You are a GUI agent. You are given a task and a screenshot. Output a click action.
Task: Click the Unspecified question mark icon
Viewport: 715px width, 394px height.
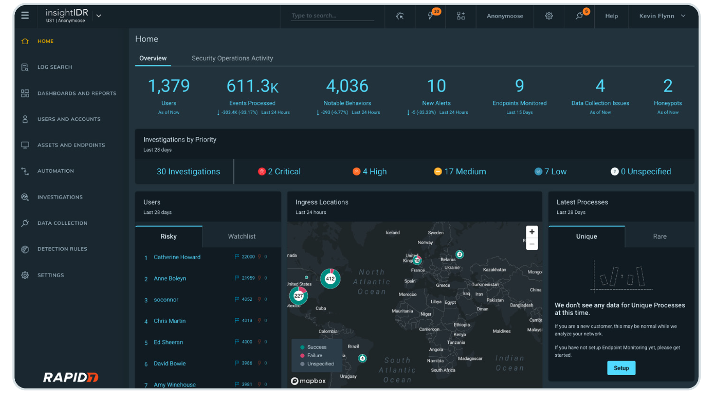click(x=615, y=171)
